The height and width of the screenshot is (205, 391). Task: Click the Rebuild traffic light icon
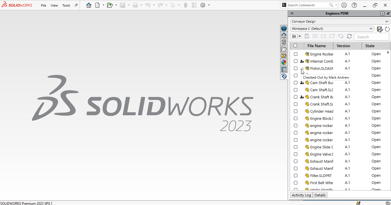coord(186,5)
